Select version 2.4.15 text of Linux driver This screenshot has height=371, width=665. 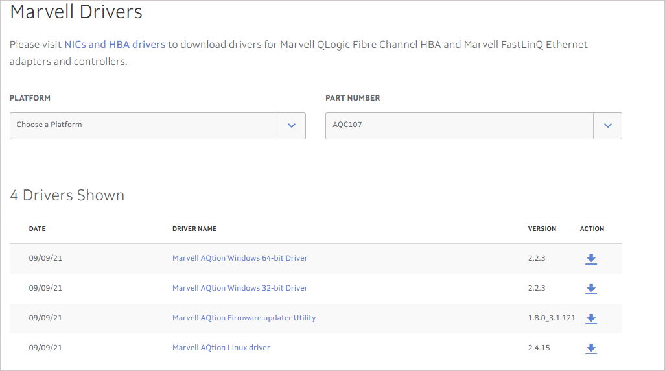539,348
